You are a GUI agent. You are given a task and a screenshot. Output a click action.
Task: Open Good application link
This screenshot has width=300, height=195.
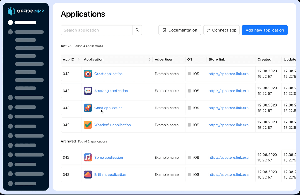pyautogui.click(x=109, y=108)
